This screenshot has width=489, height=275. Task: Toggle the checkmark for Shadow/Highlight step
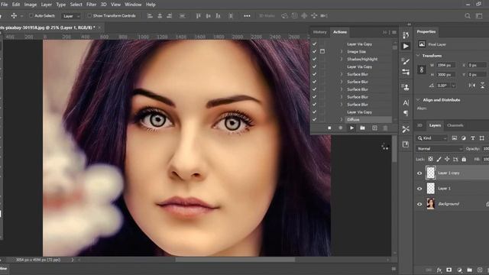click(314, 59)
